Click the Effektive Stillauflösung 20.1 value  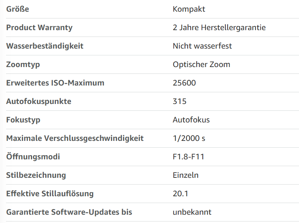point(180,194)
